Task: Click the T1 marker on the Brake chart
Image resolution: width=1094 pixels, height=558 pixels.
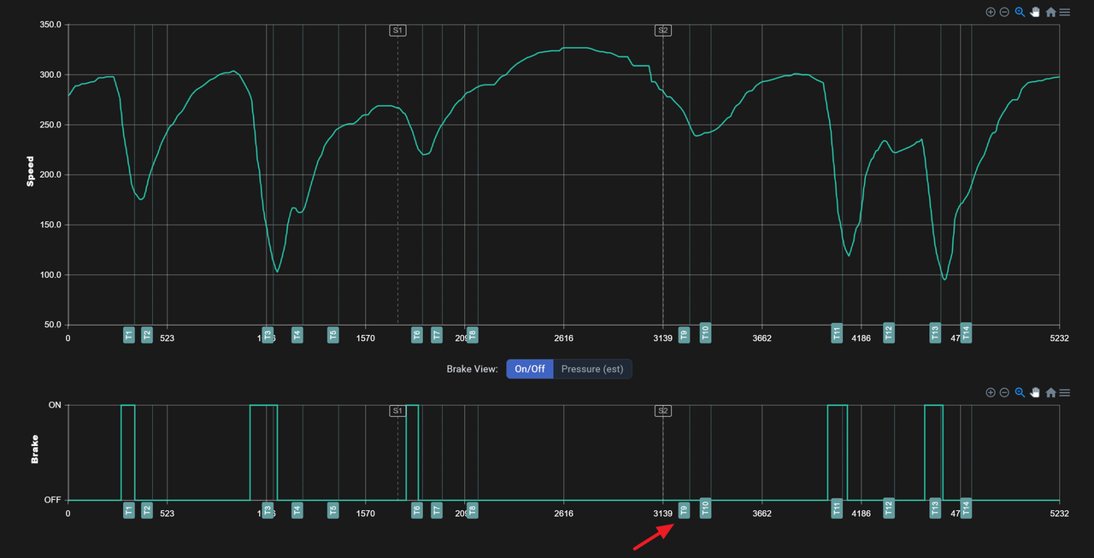Action: point(129,510)
